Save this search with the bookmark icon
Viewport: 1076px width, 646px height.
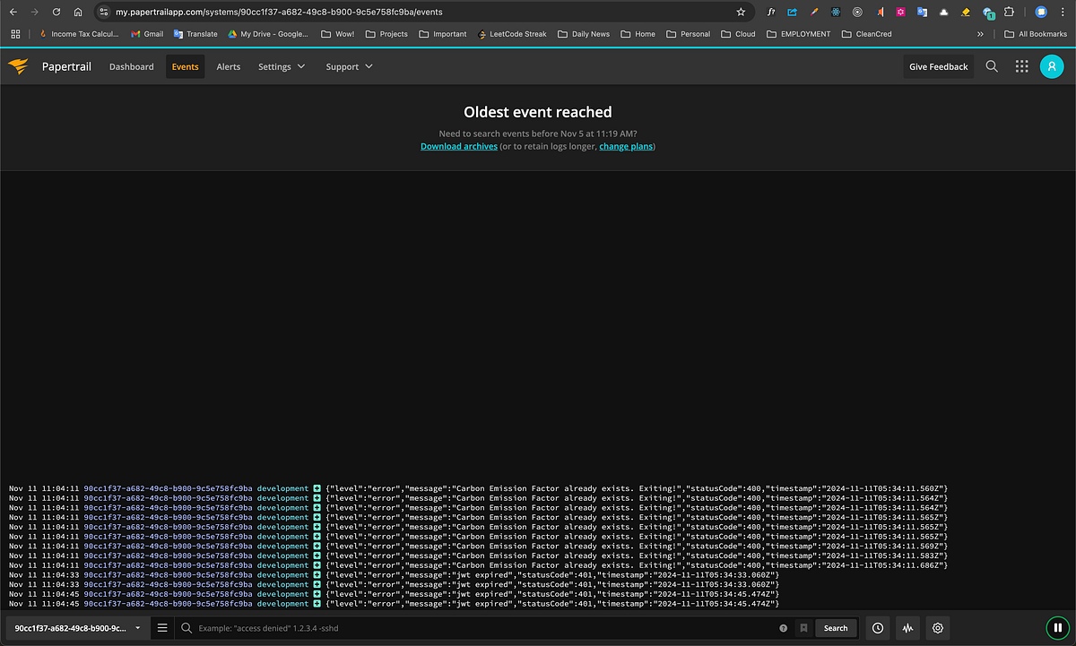point(803,628)
